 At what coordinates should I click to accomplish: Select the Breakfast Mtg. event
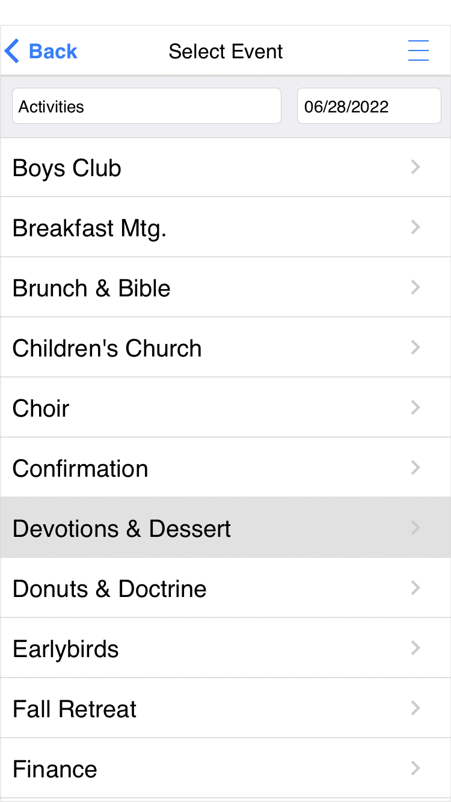click(89, 228)
